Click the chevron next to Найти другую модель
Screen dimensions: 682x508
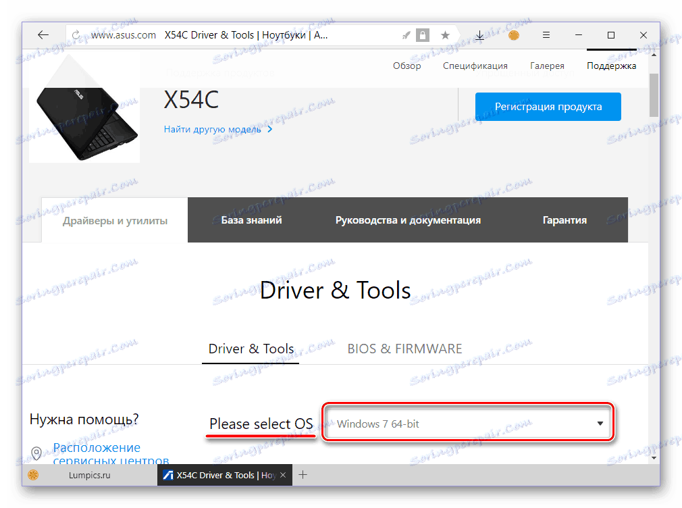pos(270,129)
